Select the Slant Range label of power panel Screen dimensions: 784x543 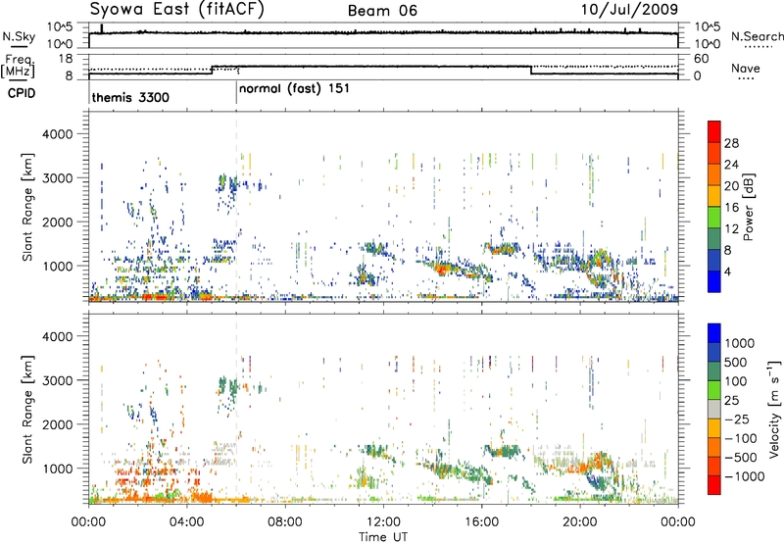coord(27,207)
